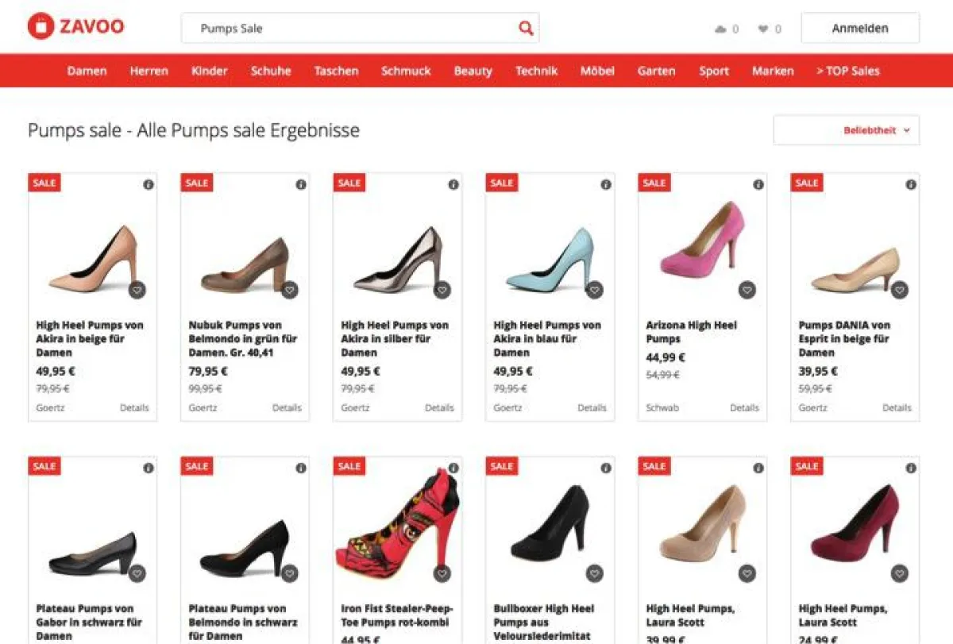Show info icon on Nubuk Pumps card

301,184
